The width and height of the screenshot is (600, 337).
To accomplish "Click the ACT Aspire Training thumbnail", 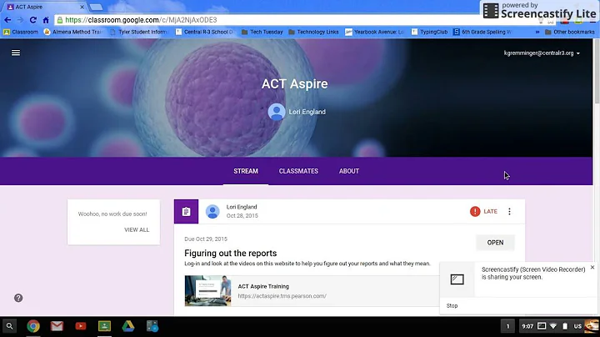I will coord(207,290).
